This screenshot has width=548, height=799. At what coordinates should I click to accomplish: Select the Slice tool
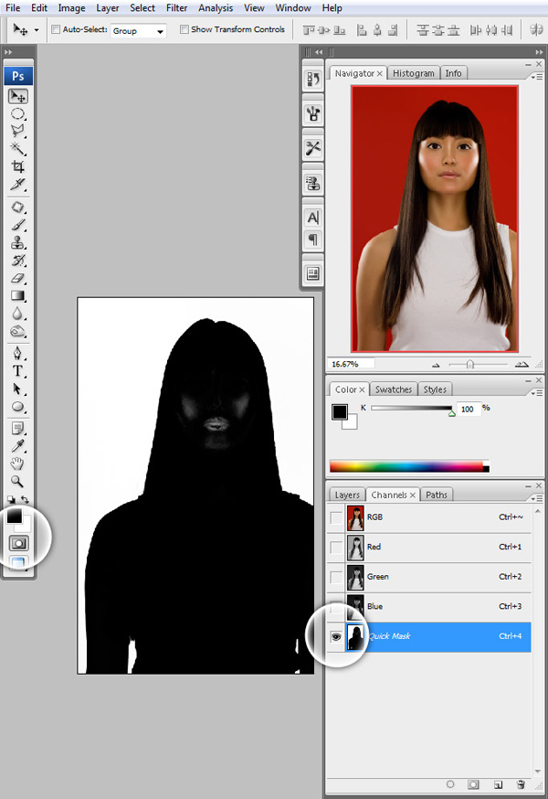18,184
